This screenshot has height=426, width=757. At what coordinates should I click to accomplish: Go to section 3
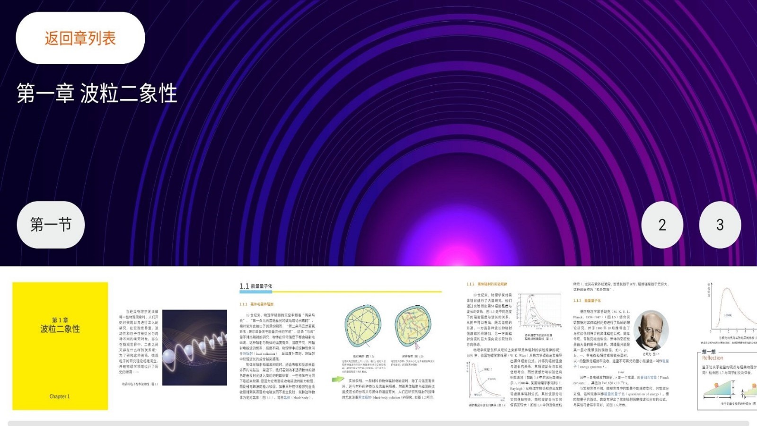tap(720, 224)
